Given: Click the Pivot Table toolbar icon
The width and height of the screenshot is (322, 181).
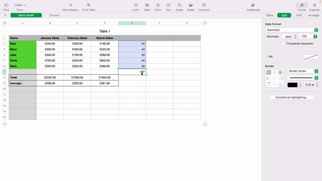Looking at the screenshot, I should tap(89, 5).
